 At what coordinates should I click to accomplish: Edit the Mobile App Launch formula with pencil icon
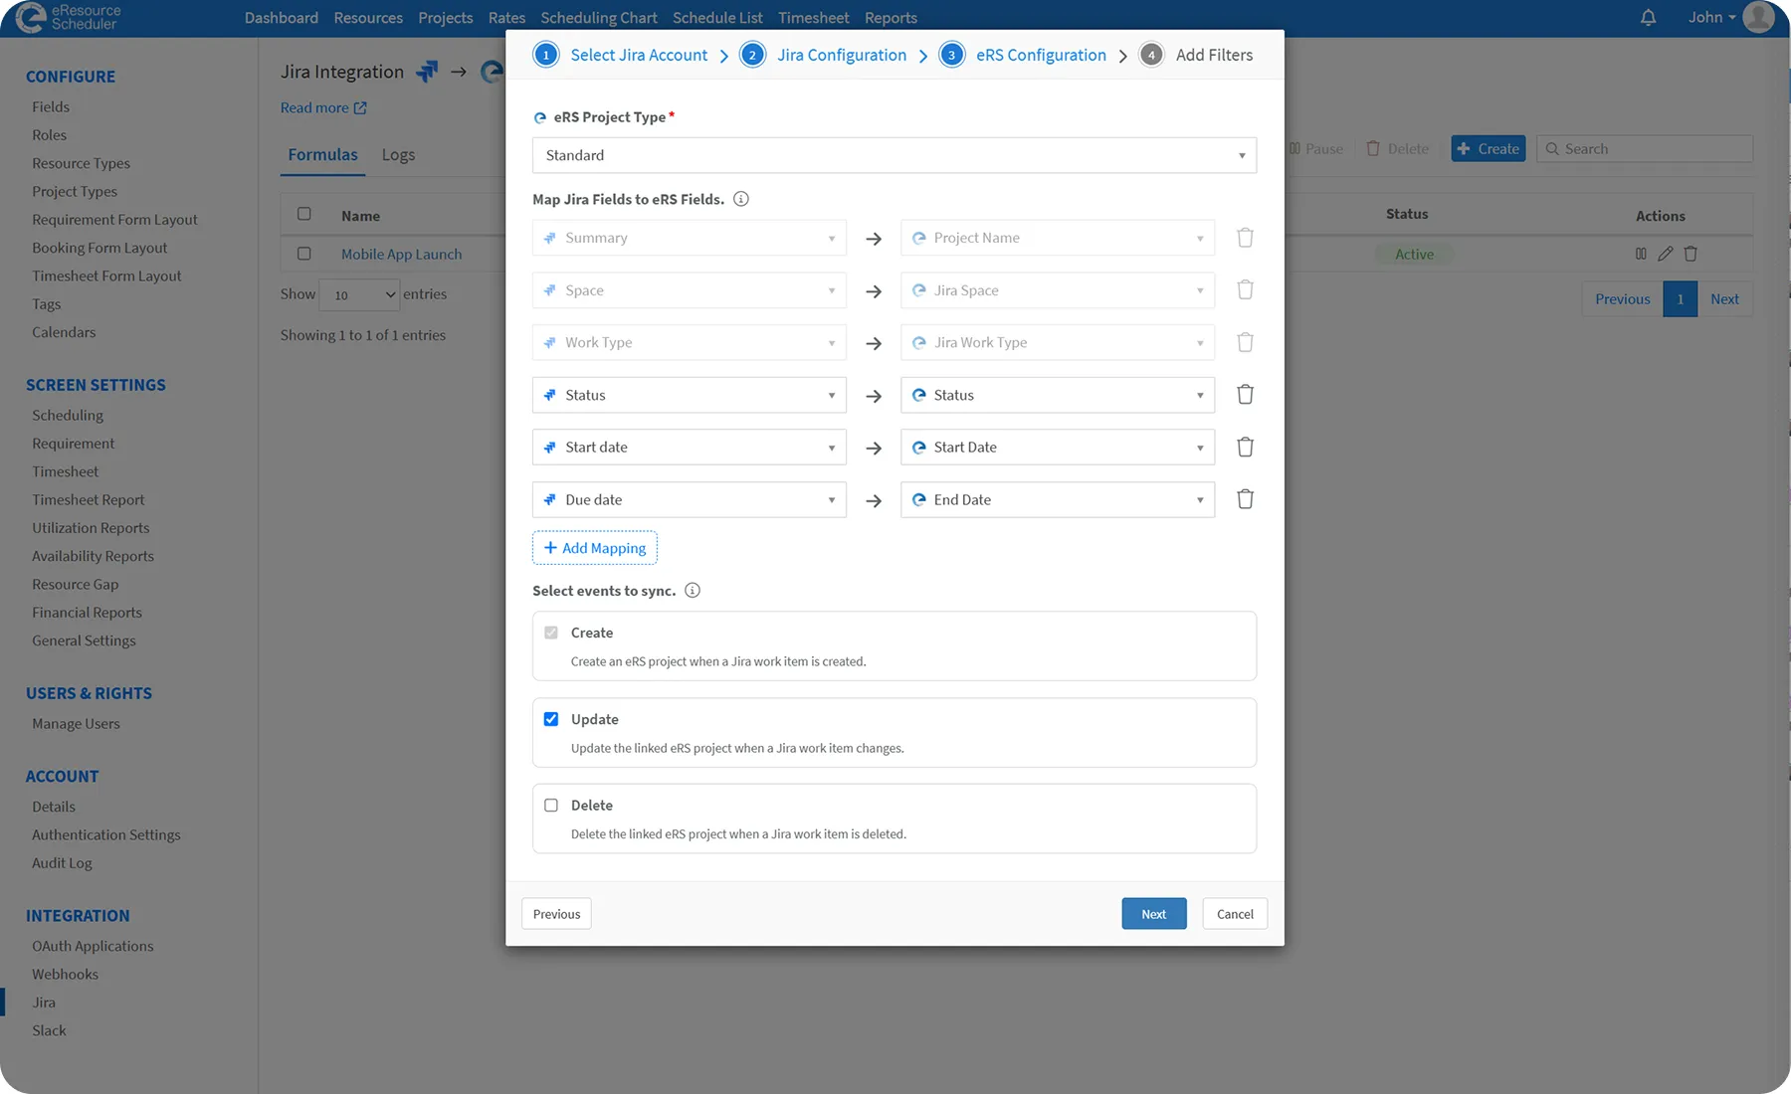pos(1666,254)
